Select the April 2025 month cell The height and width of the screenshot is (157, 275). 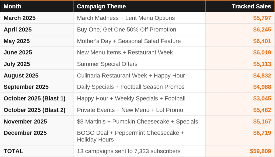18,30
